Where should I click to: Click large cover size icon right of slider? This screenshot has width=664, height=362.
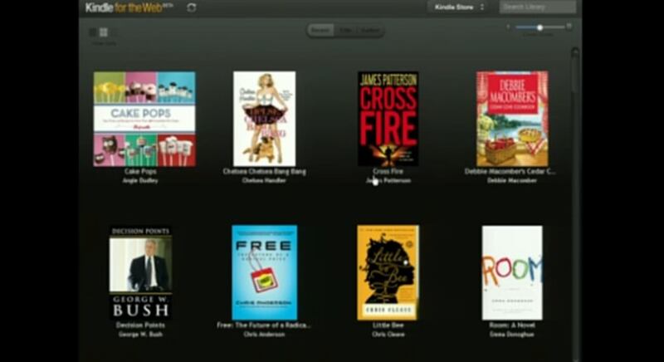click(569, 27)
